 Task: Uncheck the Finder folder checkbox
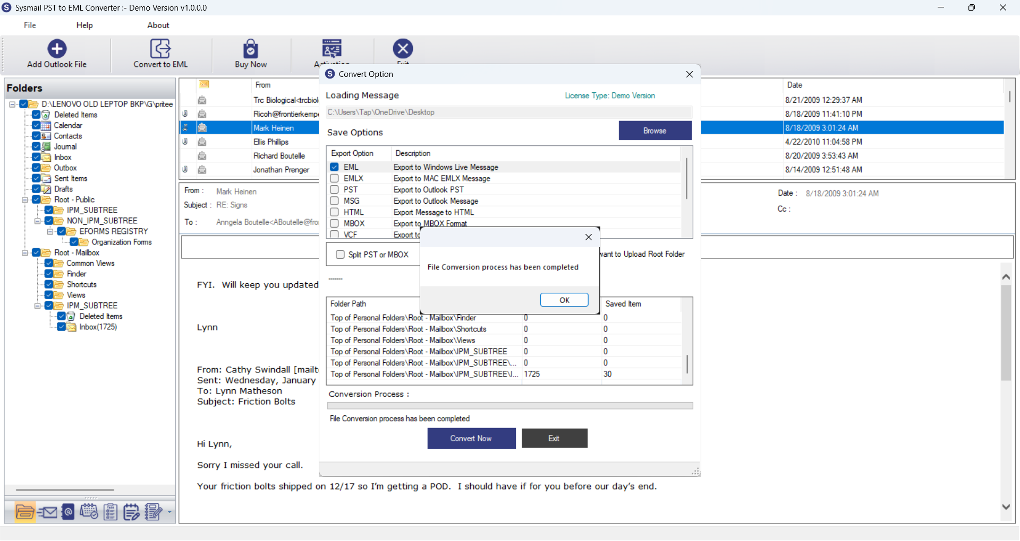[49, 274]
